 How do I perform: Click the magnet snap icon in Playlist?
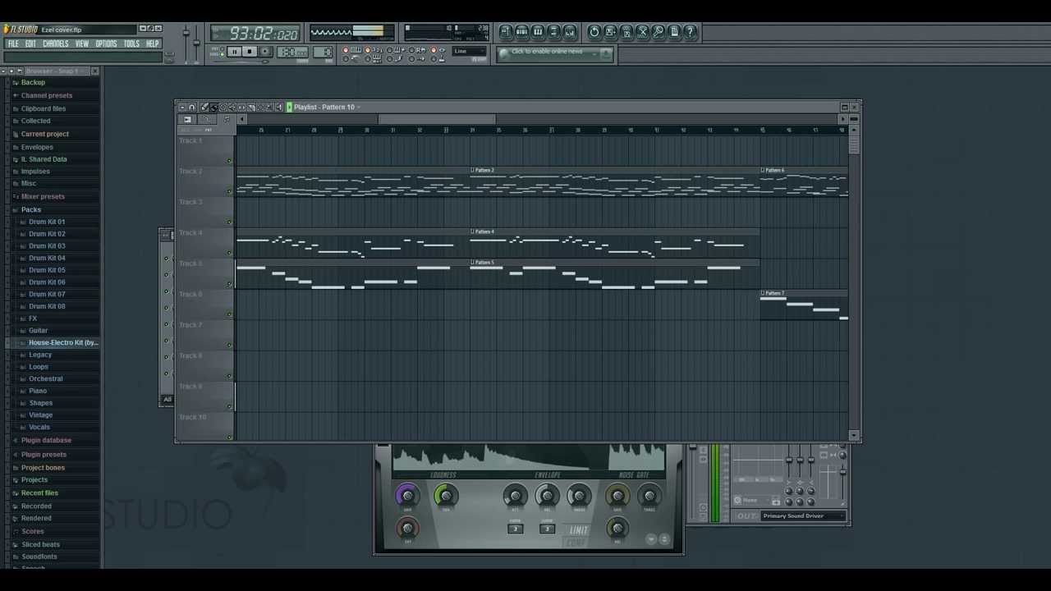click(x=192, y=108)
